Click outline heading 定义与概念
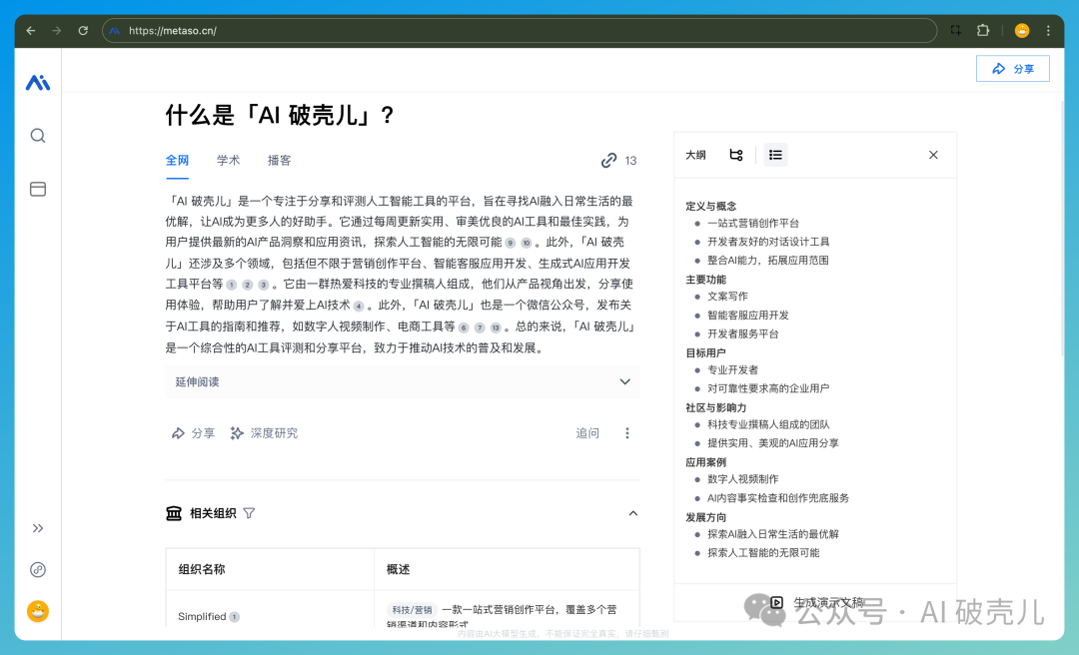This screenshot has width=1079, height=655. tap(711, 206)
